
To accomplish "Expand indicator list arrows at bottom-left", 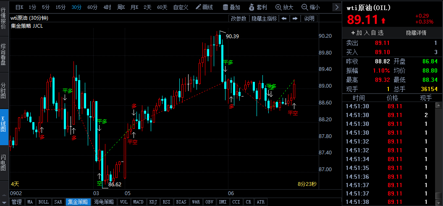I will click(x=4, y=202).
